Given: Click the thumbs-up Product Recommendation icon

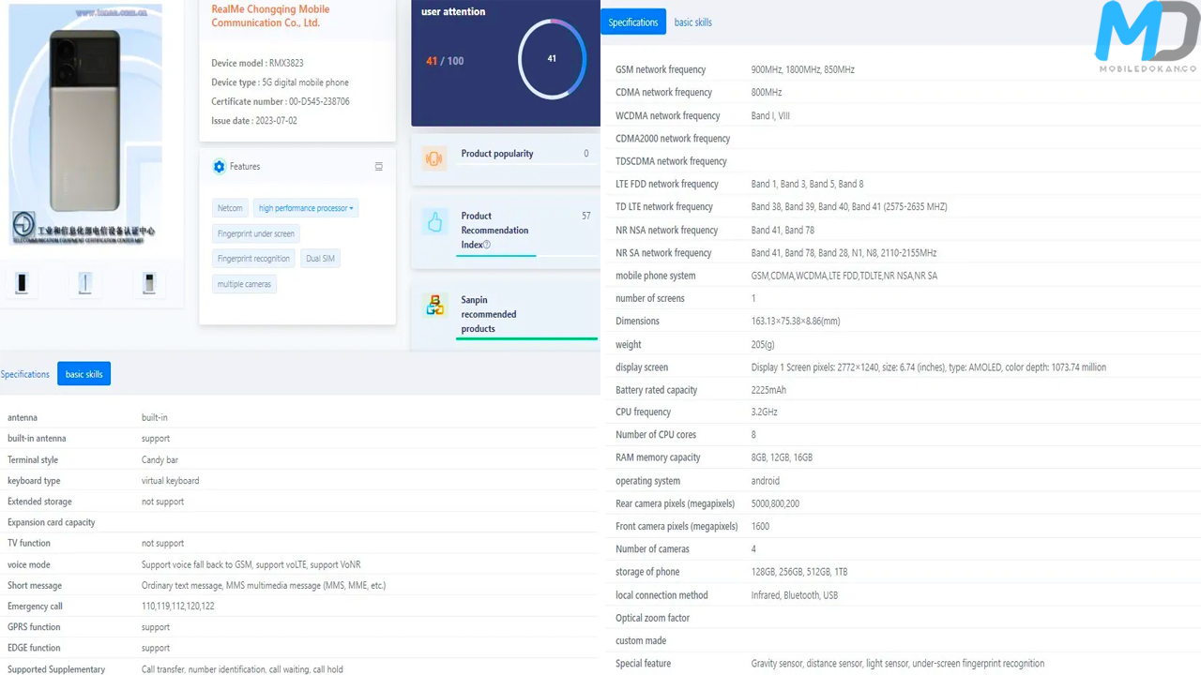Looking at the screenshot, I should pos(434,222).
